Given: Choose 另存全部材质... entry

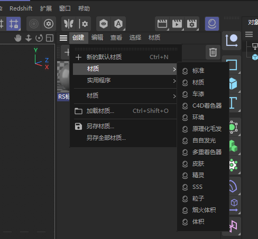Looking at the screenshot, I should pyautogui.click(x=125, y=138).
